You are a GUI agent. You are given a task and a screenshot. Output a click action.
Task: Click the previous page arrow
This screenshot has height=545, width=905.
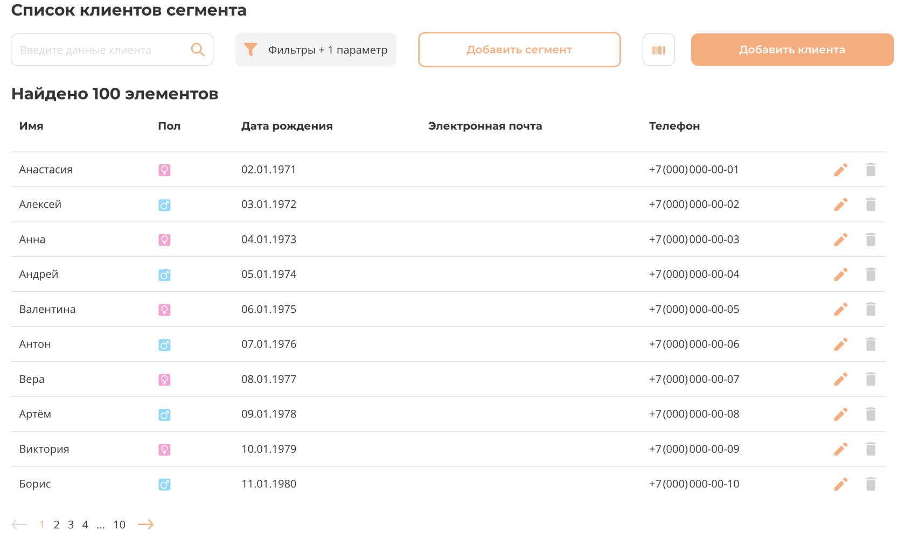[19, 525]
